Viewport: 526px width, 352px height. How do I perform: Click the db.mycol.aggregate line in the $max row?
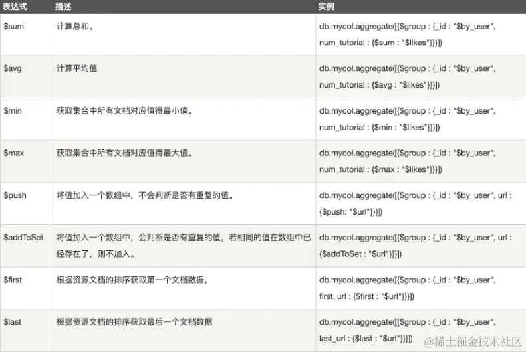(408, 153)
